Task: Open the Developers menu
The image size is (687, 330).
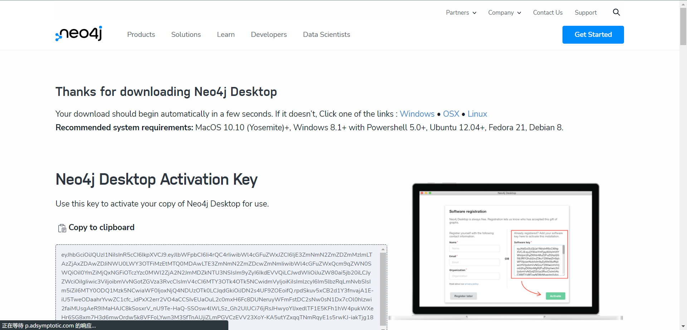Action: pyautogui.click(x=269, y=34)
